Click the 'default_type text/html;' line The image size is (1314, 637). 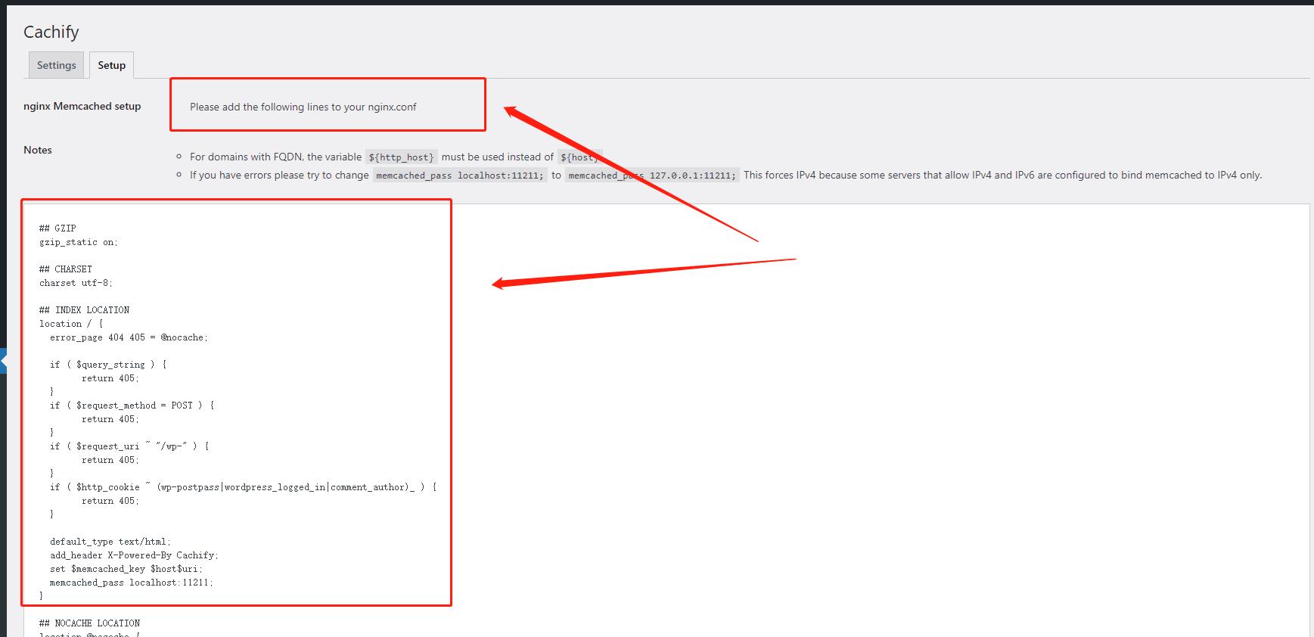(110, 542)
